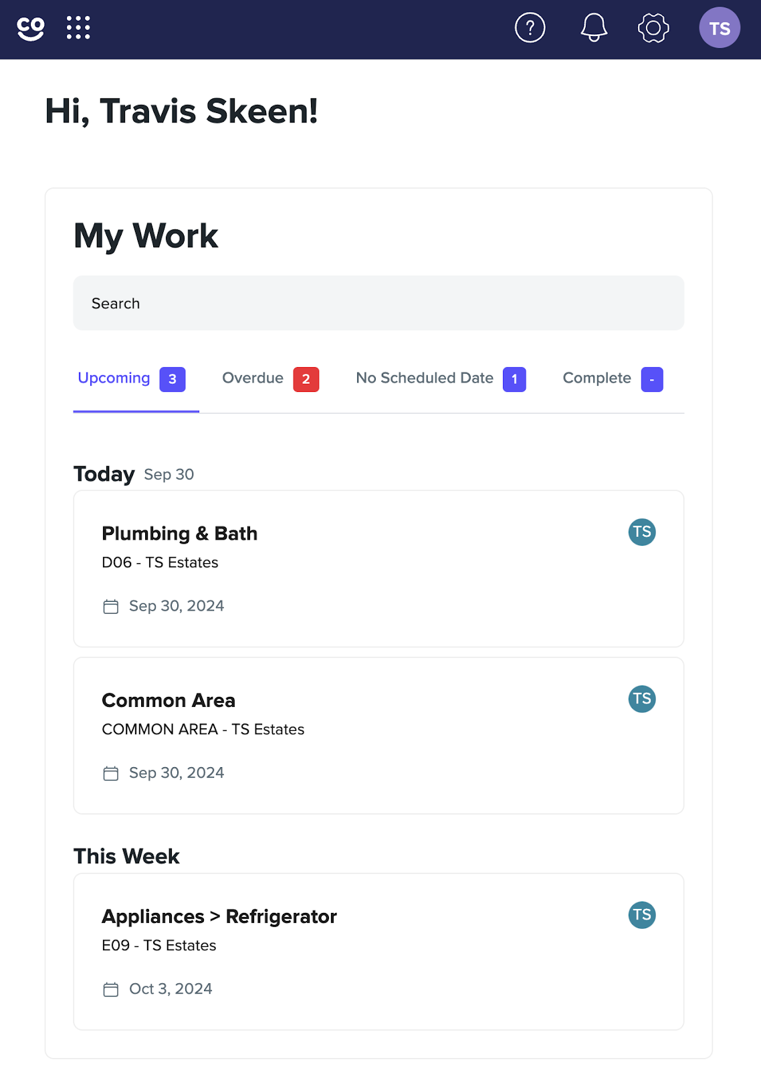Click the company smiley logo
Image resolution: width=761 pixels, height=1070 pixels.
pyautogui.click(x=31, y=29)
